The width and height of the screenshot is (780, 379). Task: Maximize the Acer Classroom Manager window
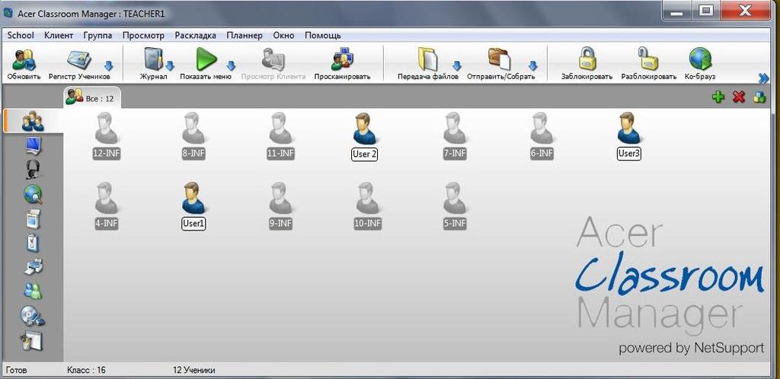pyautogui.click(x=705, y=9)
